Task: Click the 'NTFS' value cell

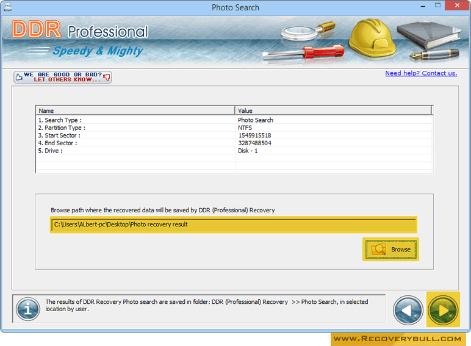Action: [x=245, y=128]
